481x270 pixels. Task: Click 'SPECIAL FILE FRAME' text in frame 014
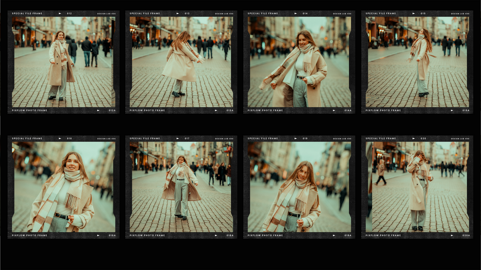coord(263,13)
